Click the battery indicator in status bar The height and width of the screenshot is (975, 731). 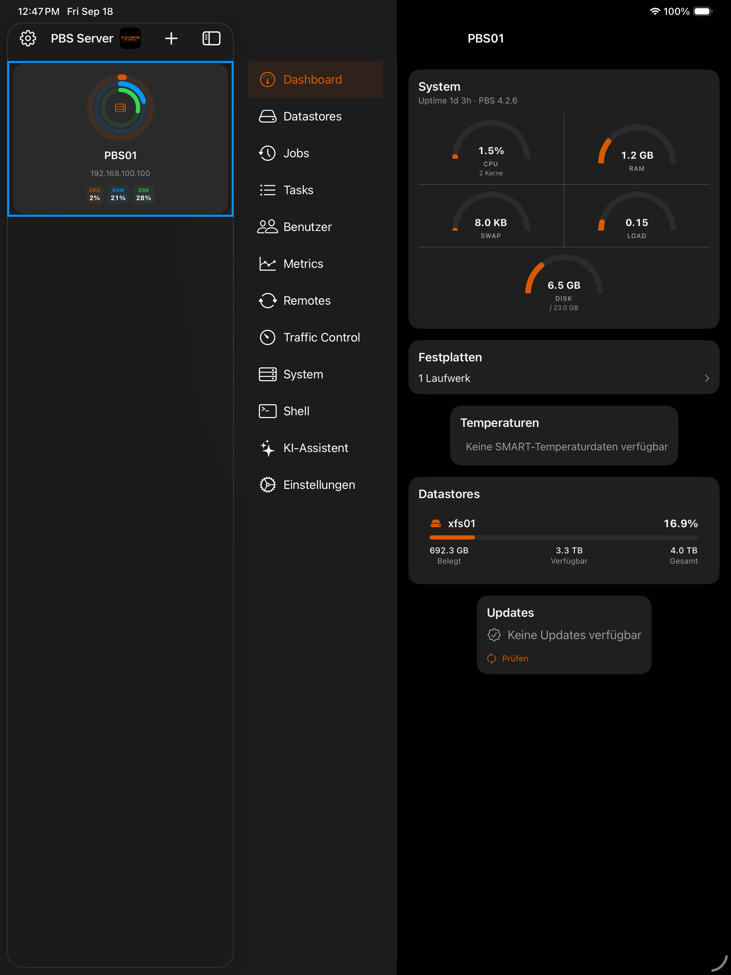tap(702, 11)
